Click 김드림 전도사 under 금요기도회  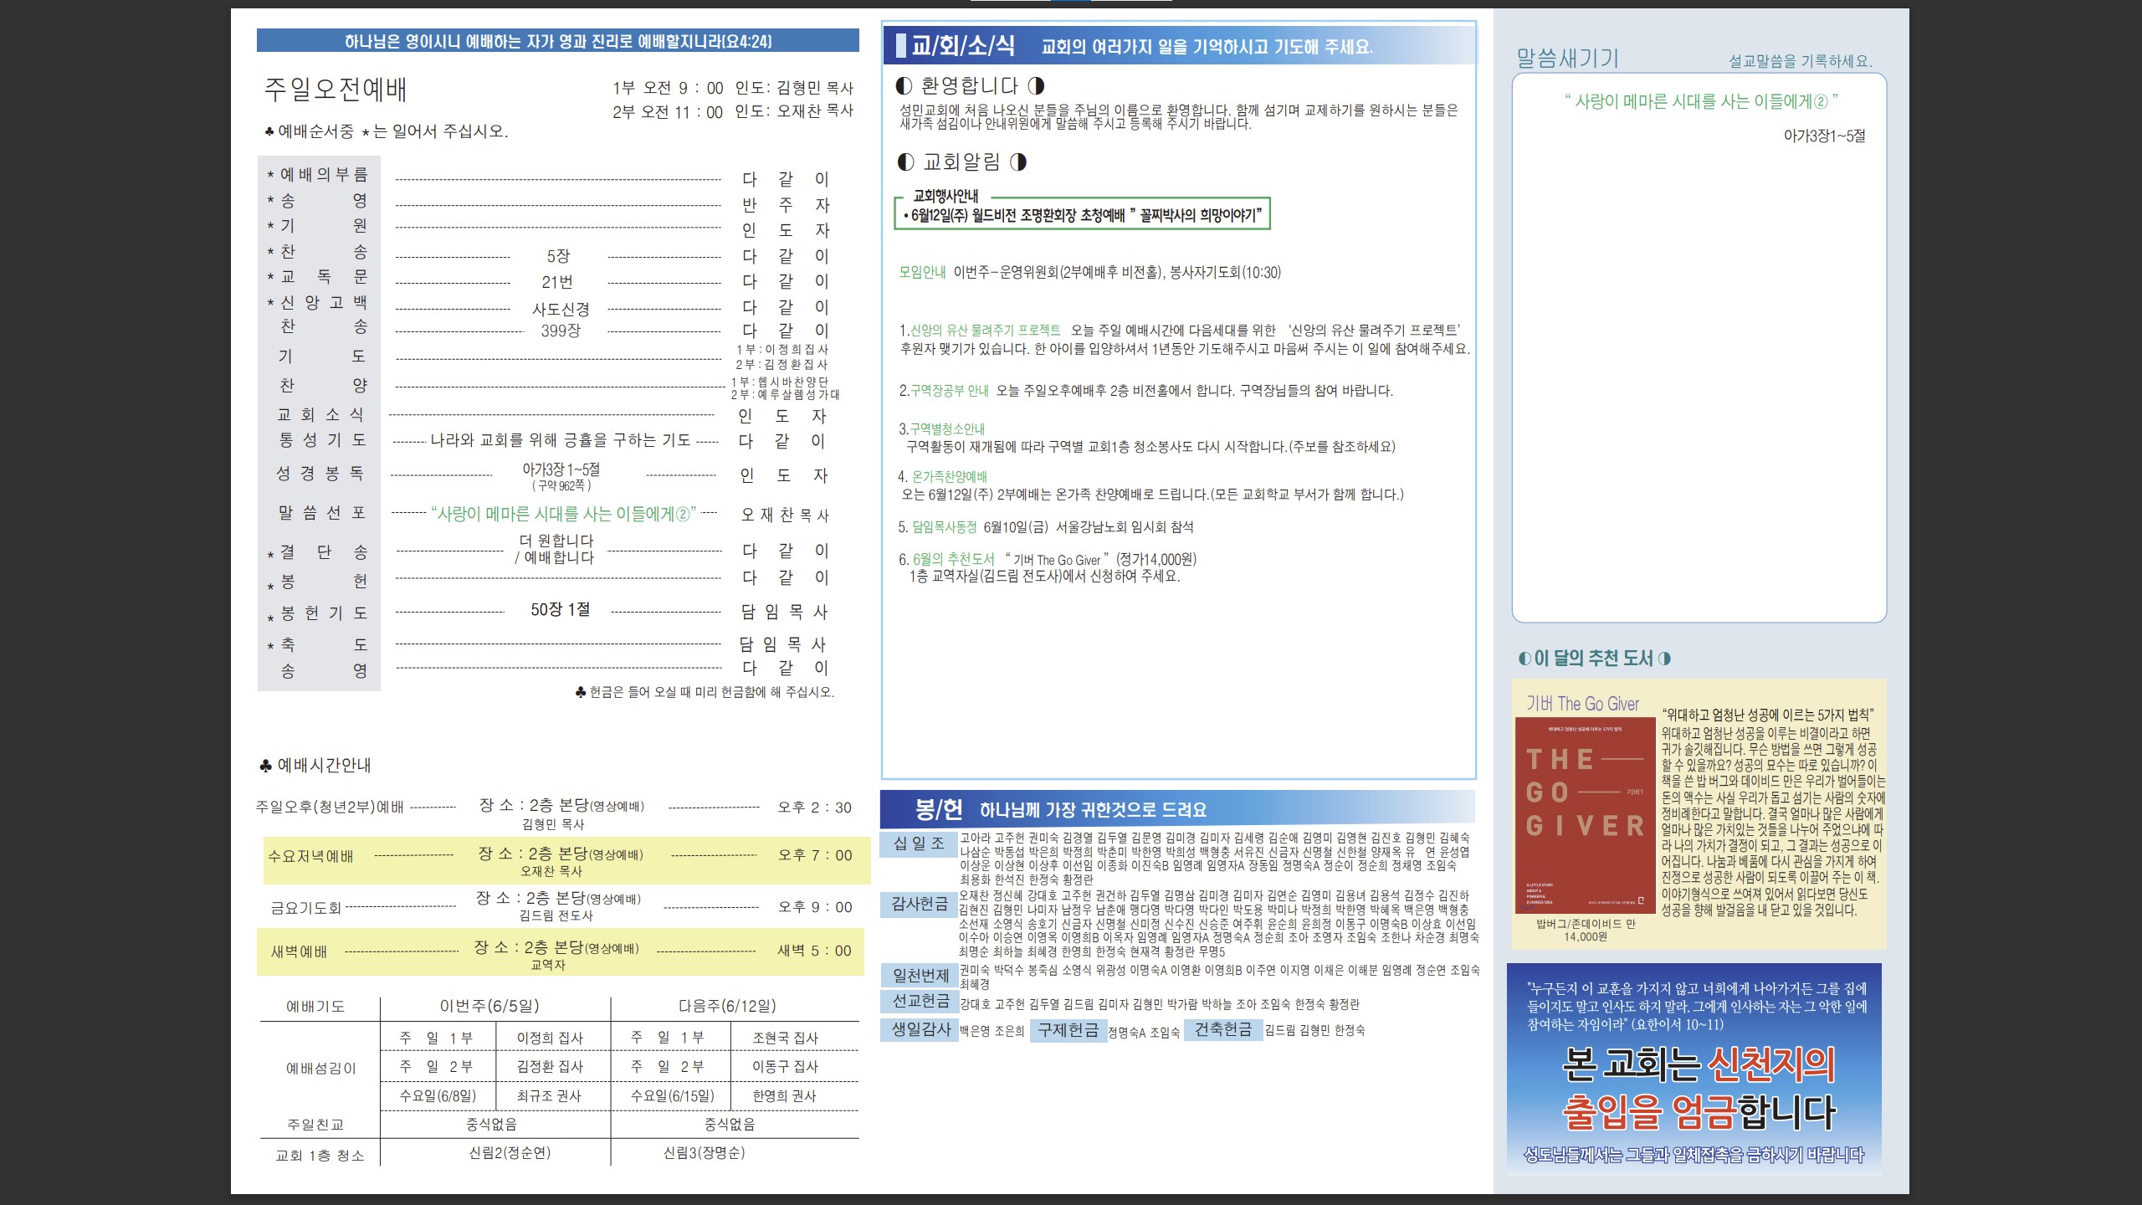pos(556,915)
